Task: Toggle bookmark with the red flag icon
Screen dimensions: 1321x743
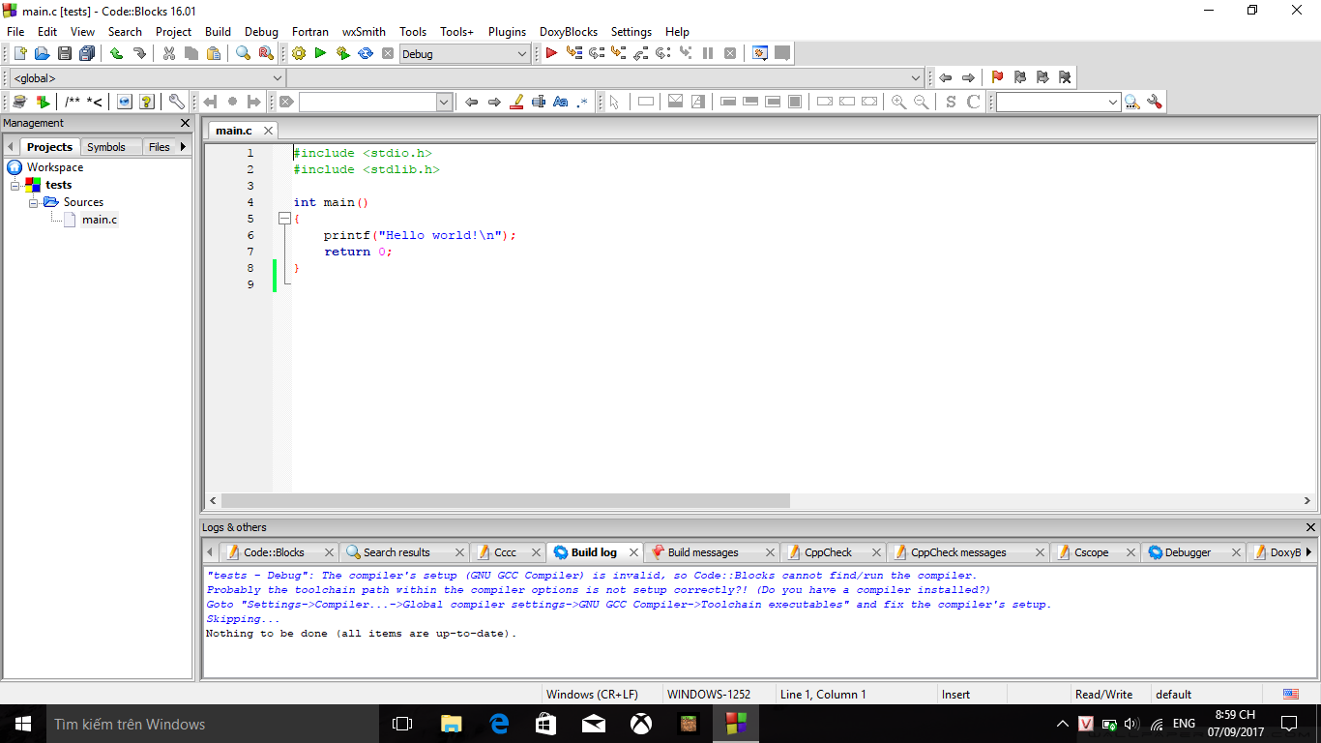Action: pos(997,77)
